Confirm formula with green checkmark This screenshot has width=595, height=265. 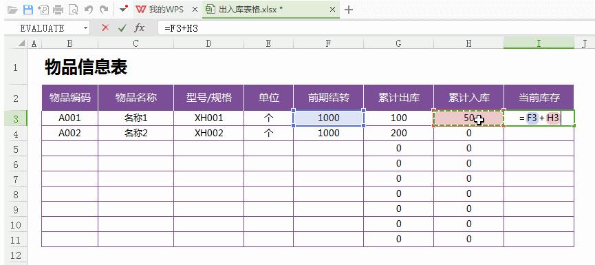(x=122, y=28)
